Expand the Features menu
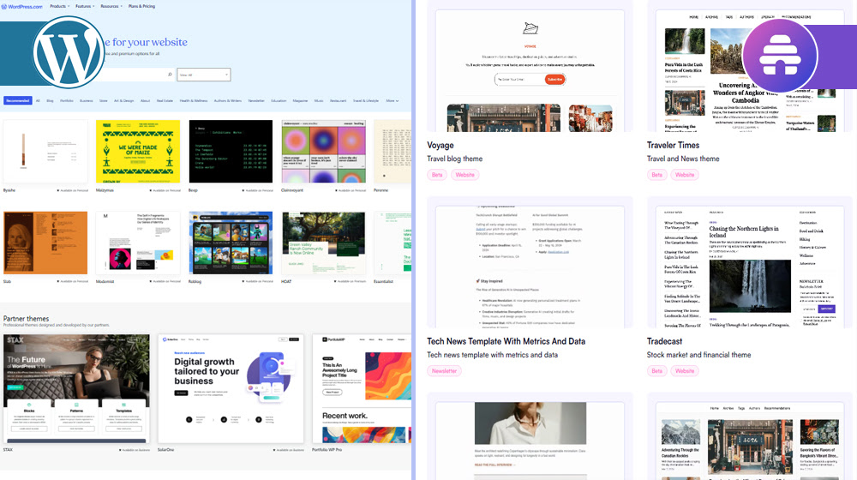Viewport: 857px width, 480px height. [85, 6]
